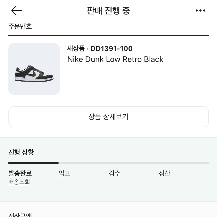
Task: Click the unfilled gray portion of progress bar
Action: 133,163
